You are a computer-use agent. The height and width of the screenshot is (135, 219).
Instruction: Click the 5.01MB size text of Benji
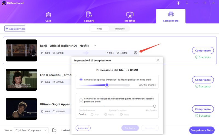coord(60,53)
